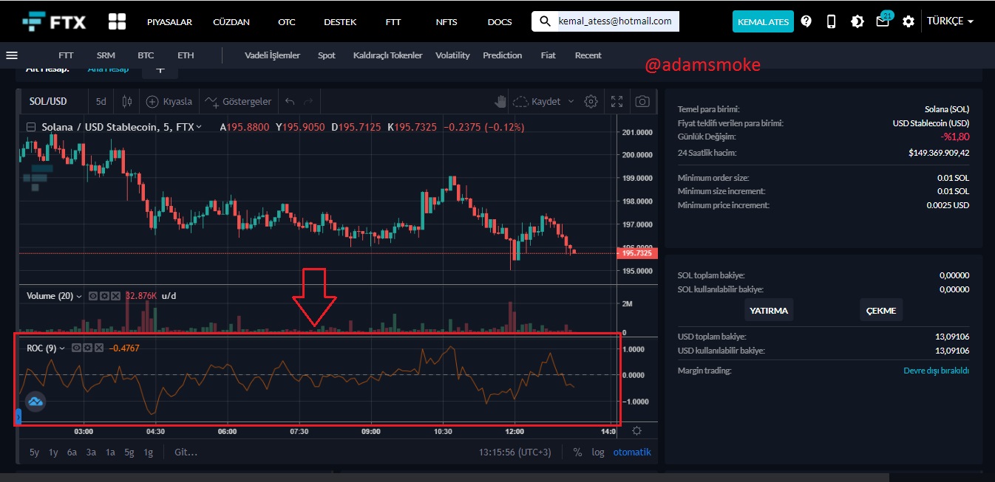This screenshot has height=482, width=995.
Task: Open the mobile app phone icon
Action: click(x=831, y=21)
